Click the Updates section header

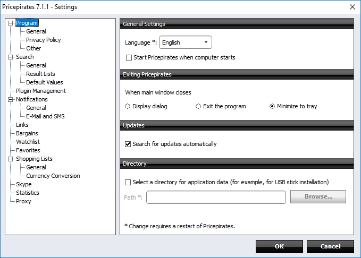[237, 125]
